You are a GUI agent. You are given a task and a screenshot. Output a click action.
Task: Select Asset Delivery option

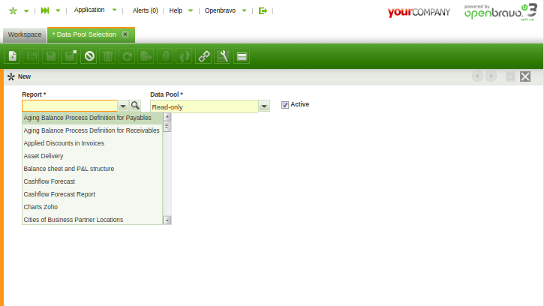pyautogui.click(x=92, y=156)
